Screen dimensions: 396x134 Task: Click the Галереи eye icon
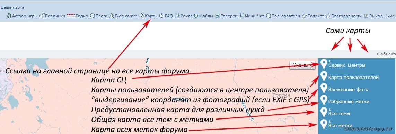point(217,16)
